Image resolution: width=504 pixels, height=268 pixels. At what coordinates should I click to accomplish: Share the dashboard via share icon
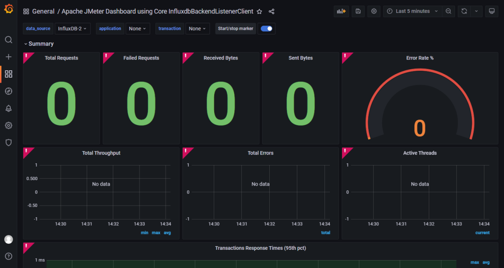pos(271,11)
